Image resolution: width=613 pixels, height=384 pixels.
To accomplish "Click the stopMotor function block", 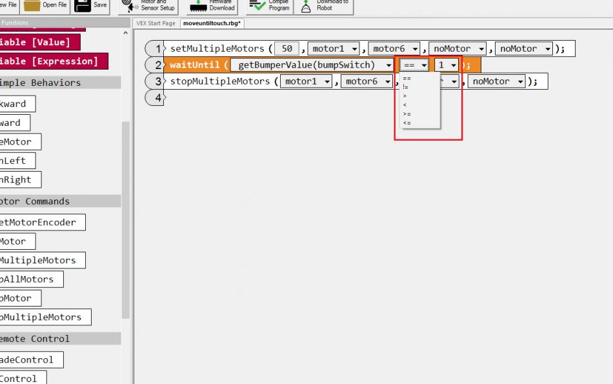I will 21,298.
